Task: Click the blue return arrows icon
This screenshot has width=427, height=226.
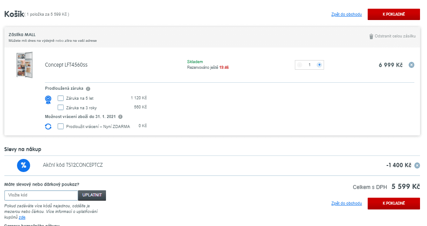Action: point(48,126)
